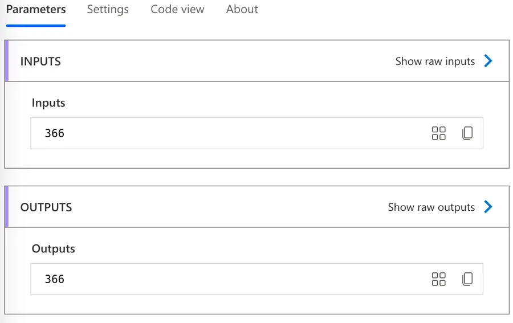Copy the Outputs value with the copy icon
This screenshot has height=323, width=513.
click(x=467, y=279)
